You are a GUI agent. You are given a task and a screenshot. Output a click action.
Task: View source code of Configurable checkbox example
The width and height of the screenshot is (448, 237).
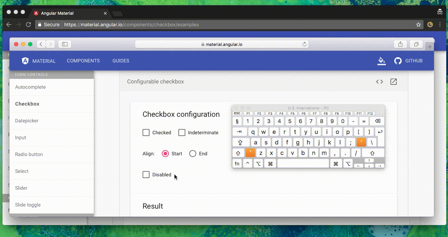tap(380, 82)
